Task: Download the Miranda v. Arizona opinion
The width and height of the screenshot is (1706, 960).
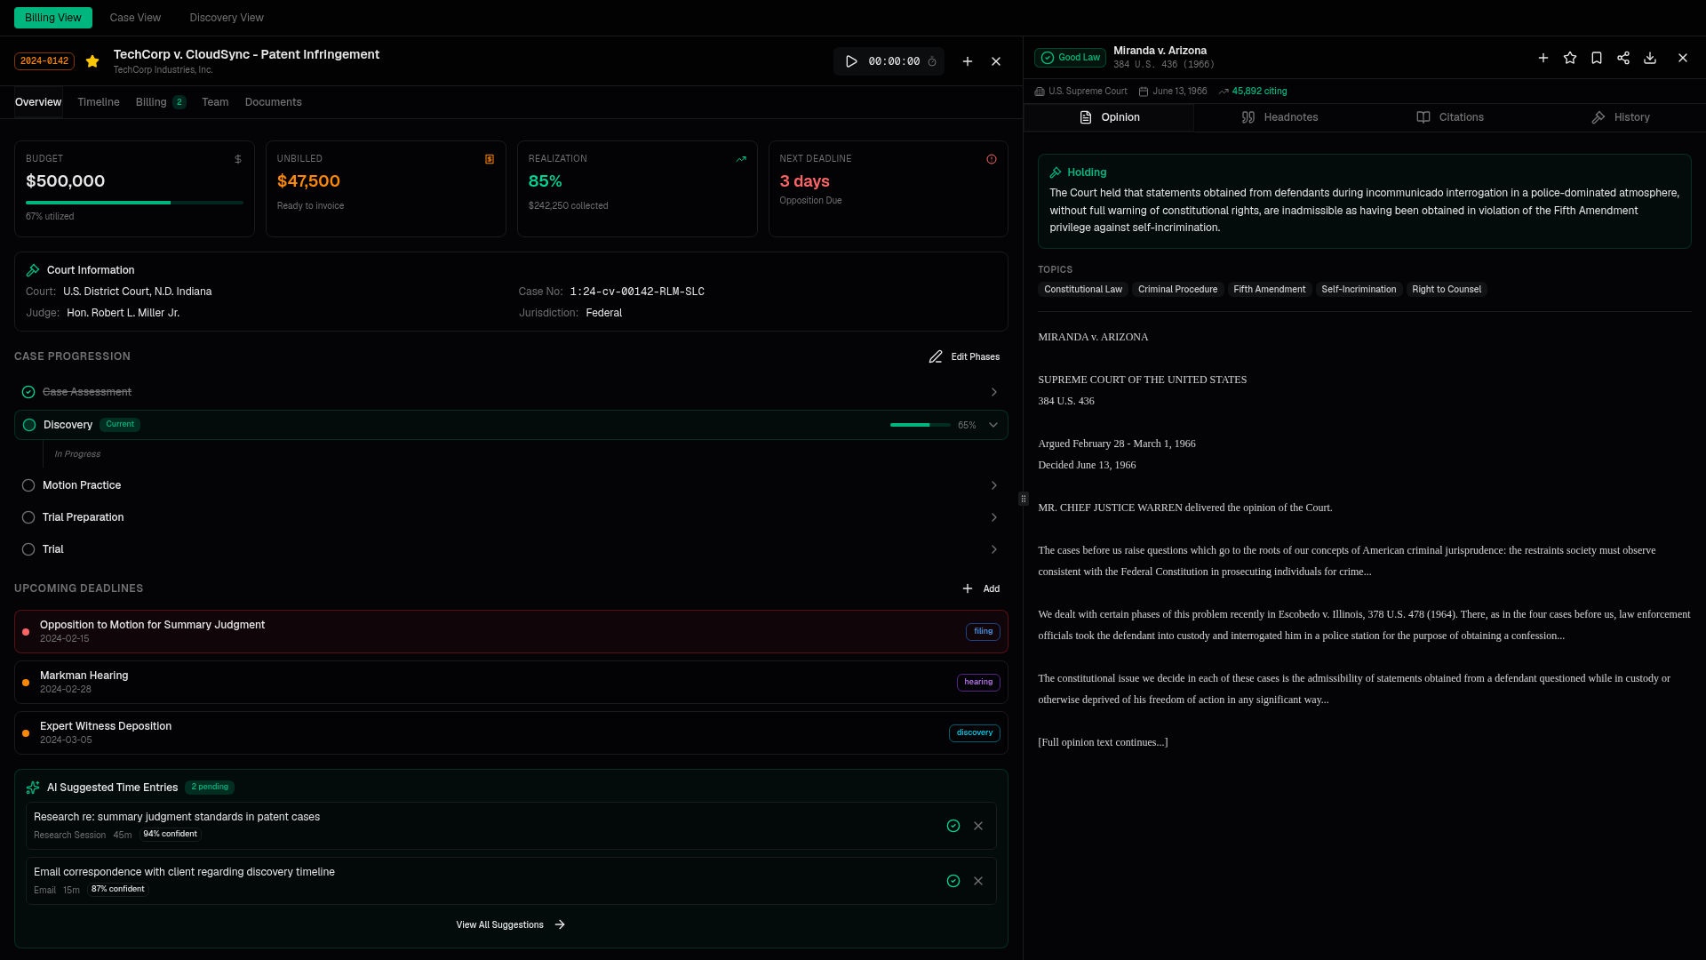Action: click(1650, 58)
